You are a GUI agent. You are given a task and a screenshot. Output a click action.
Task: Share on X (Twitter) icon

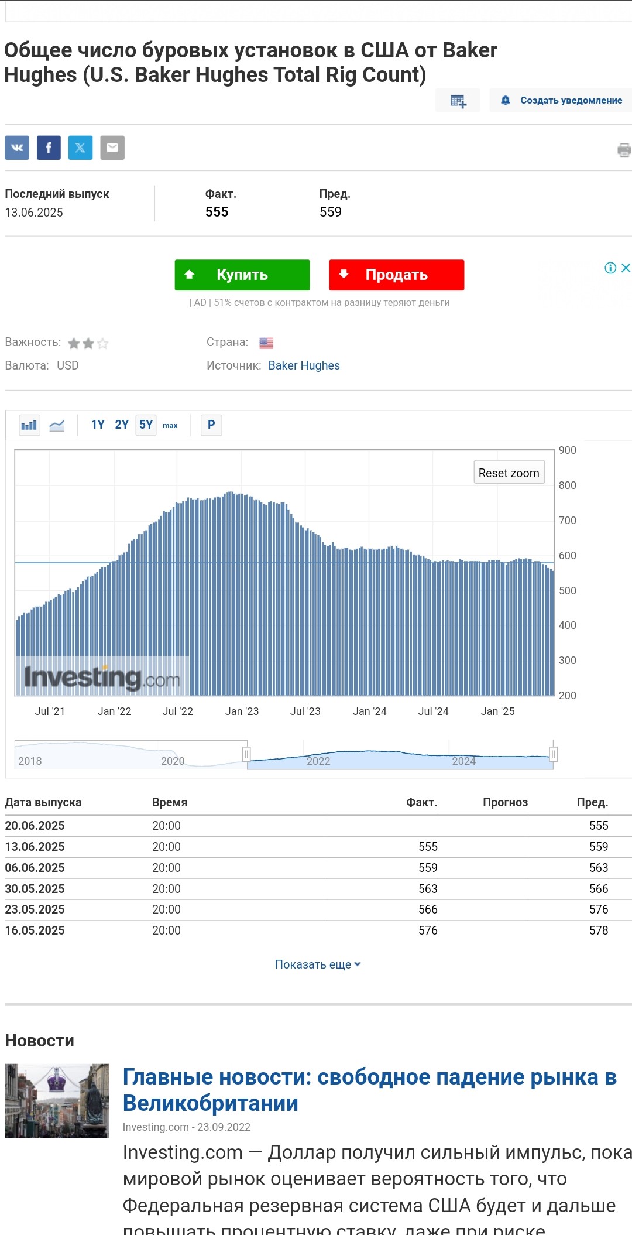(x=80, y=148)
